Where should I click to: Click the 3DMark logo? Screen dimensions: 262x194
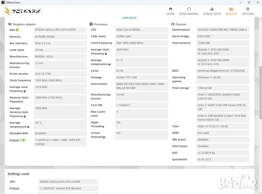(23, 11)
